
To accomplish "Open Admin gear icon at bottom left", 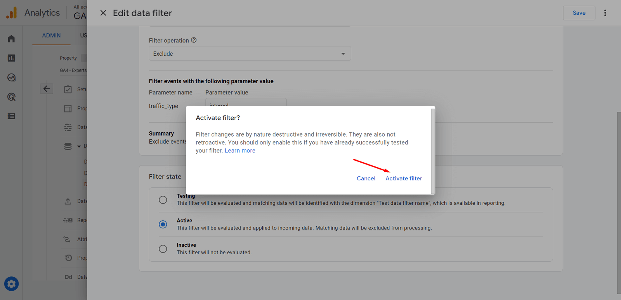I will 11,284.
